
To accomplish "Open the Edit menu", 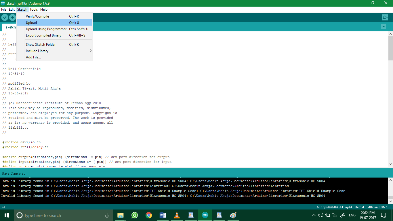I will tap(12, 9).
